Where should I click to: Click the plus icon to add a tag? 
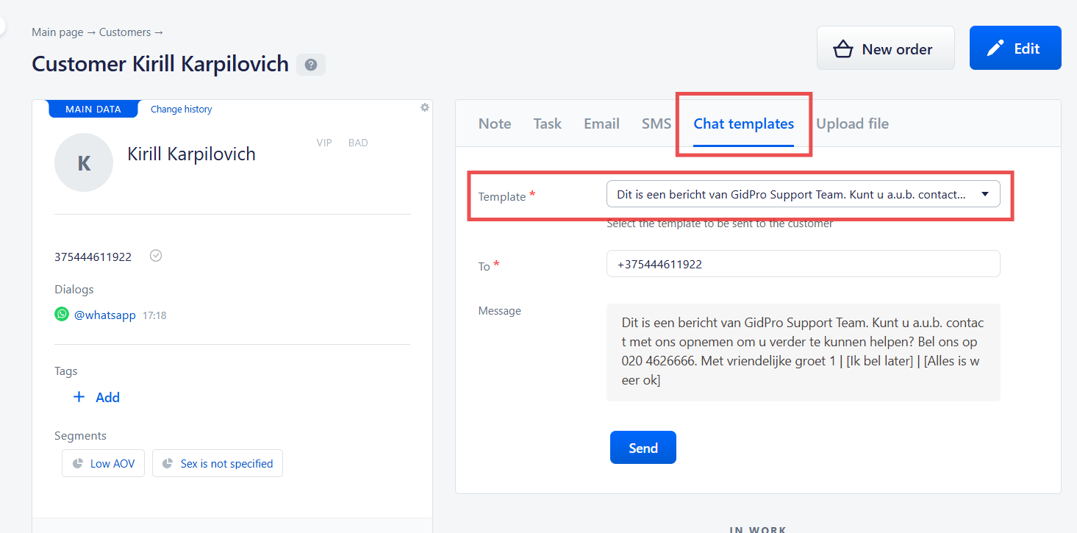coord(79,397)
